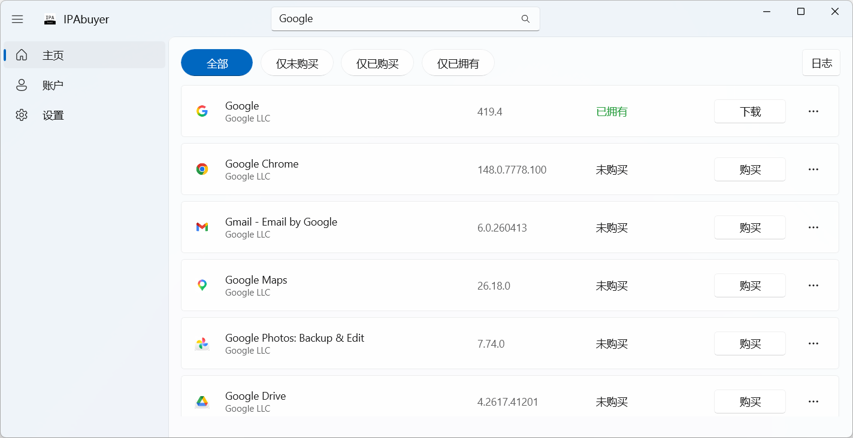Open more options for Google app

pos(813,111)
